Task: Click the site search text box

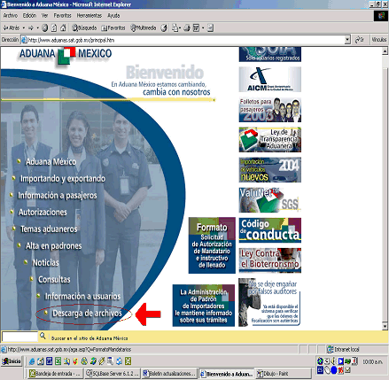Action: coord(19,337)
